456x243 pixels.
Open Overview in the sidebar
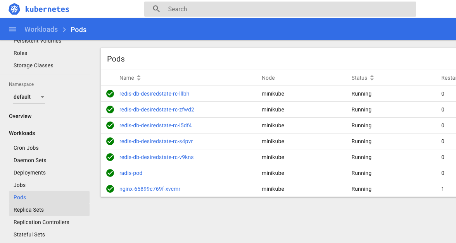[20, 116]
